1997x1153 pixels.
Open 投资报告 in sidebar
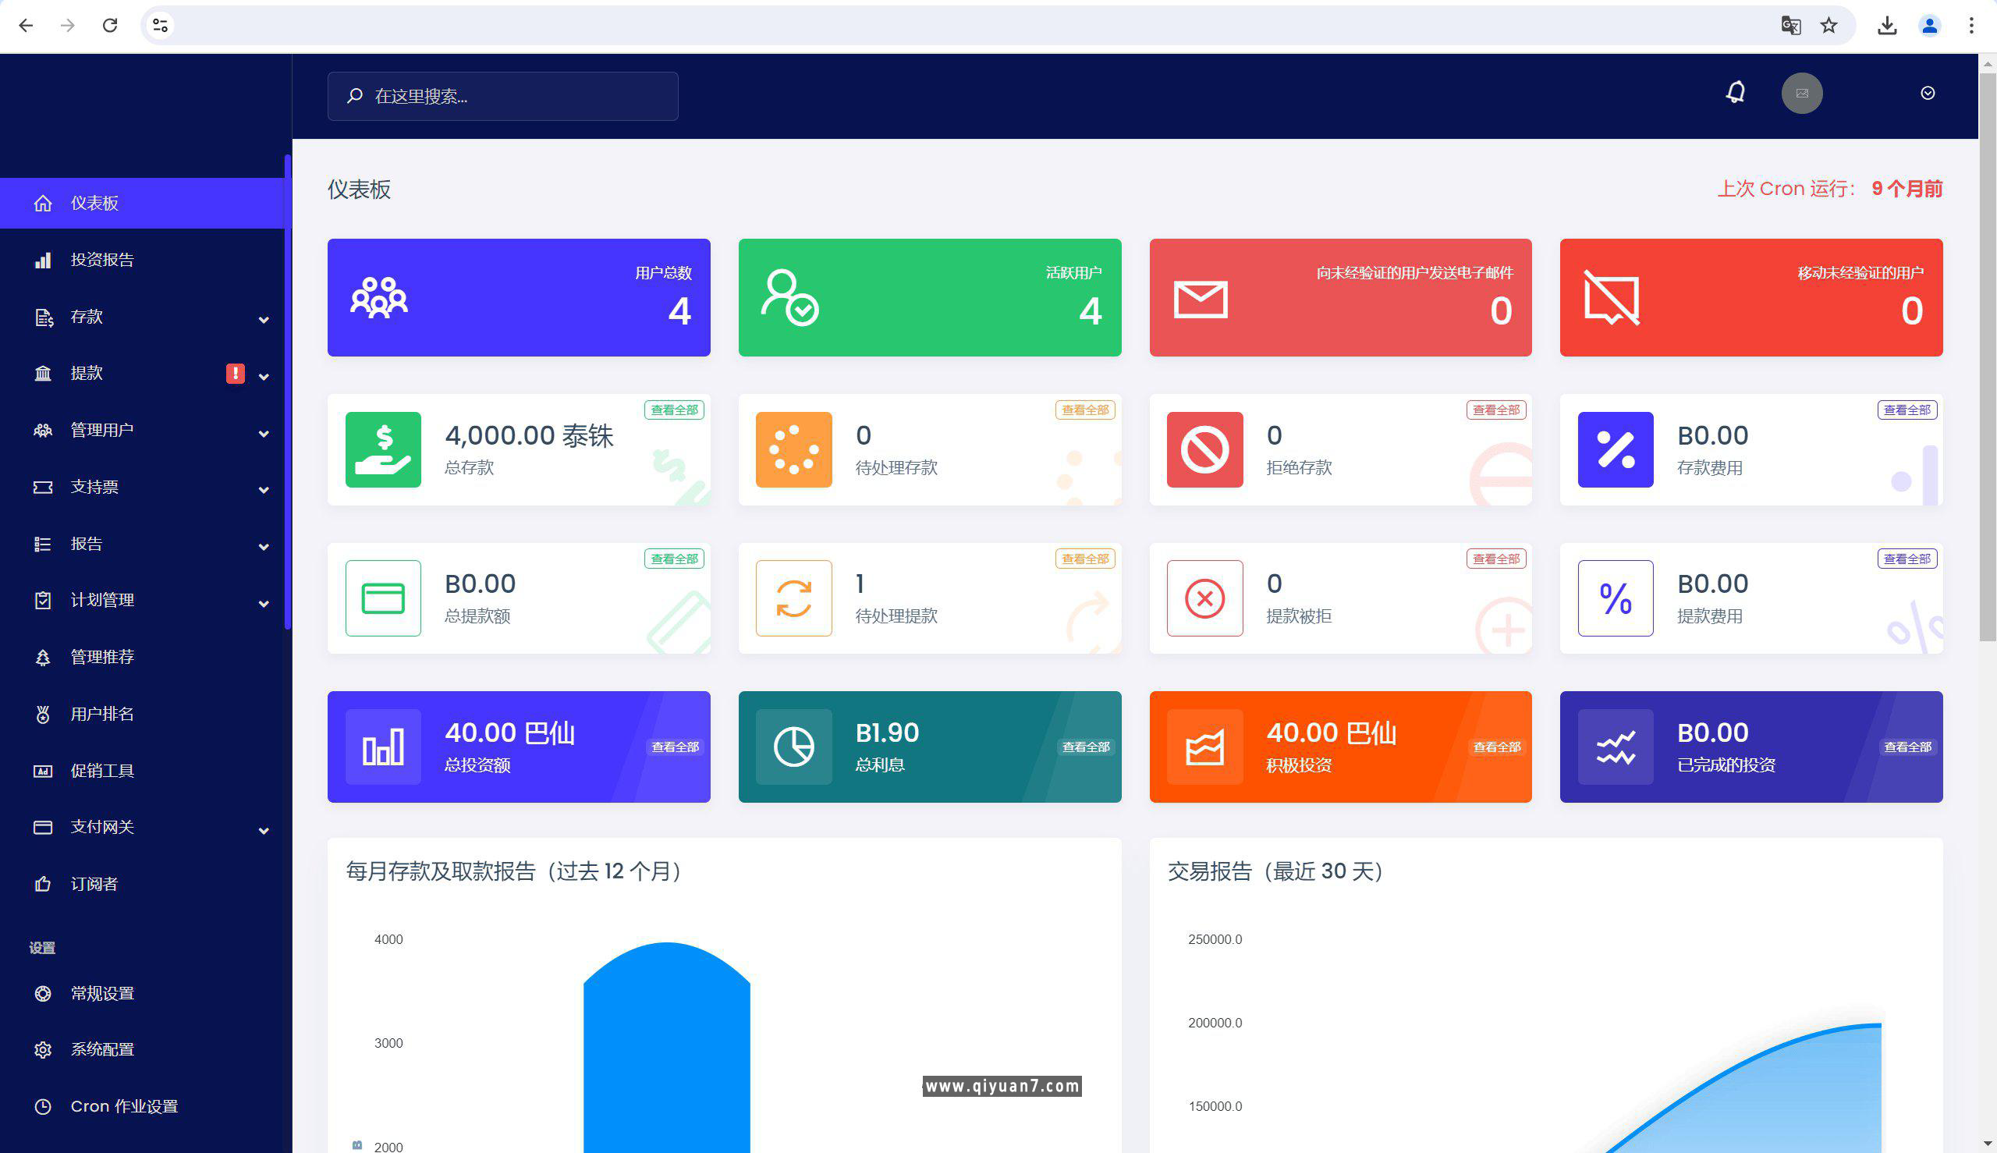[102, 260]
